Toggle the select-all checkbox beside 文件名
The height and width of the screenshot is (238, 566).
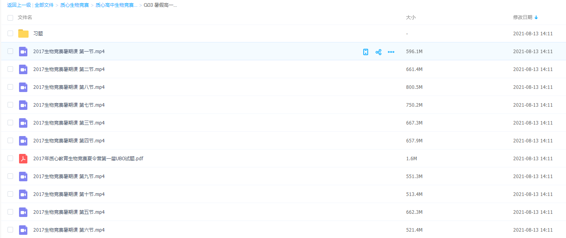10,18
